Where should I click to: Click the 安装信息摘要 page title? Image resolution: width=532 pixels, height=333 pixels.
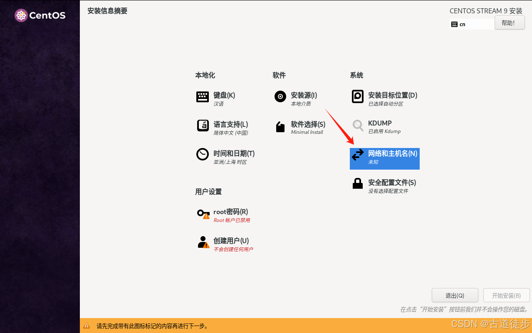pos(107,11)
